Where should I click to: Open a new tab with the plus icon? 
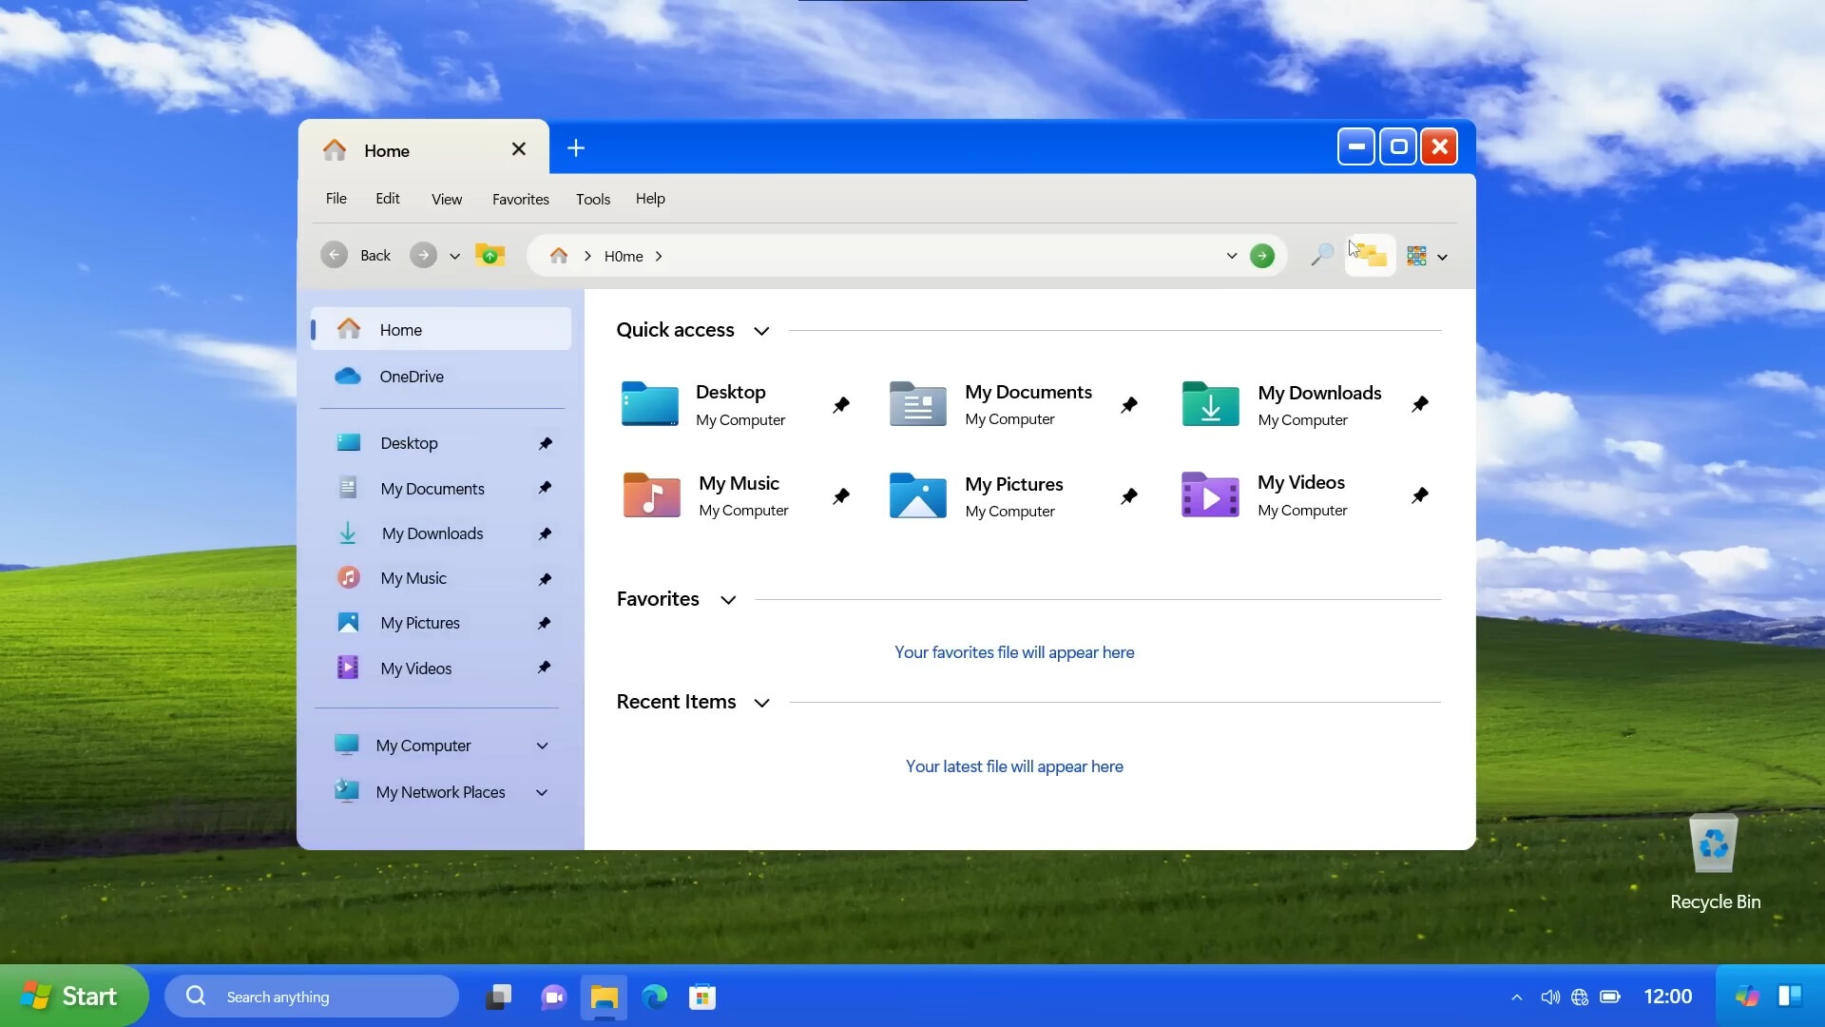pos(576,148)
